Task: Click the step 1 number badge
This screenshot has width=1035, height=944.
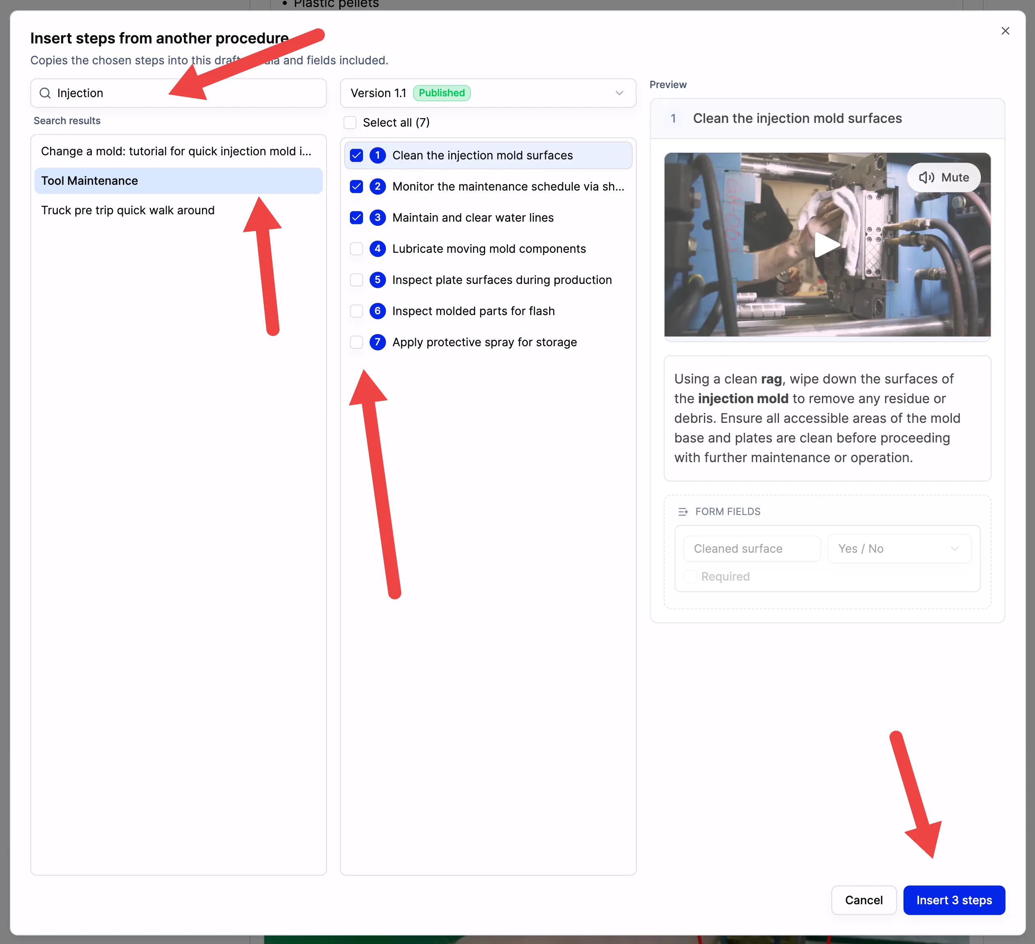Action: [x=377, y=156]
